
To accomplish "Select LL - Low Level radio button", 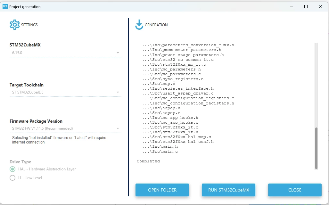I will [12, 178].
